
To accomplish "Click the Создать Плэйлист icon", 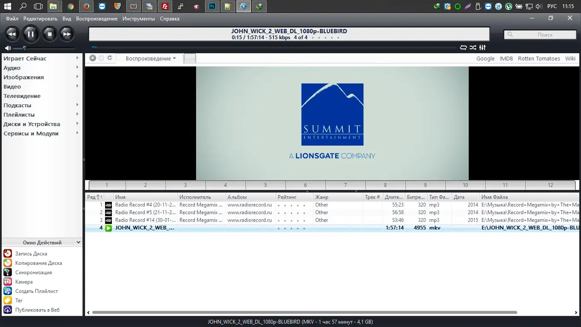I will tap(8, 291).
